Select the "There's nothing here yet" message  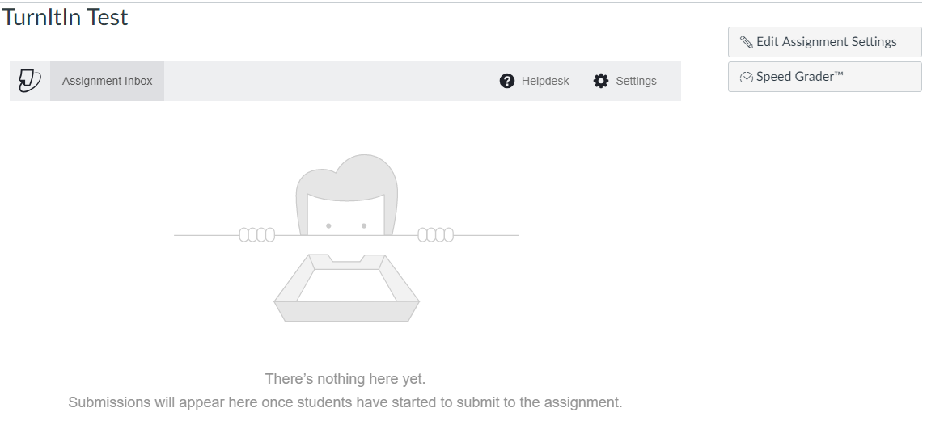[x=345, y=379]
